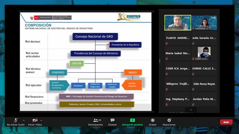The width and height of the screenshot is (239, 134).
Task: Click the red Salir button
Action: (x=226, y=122)
